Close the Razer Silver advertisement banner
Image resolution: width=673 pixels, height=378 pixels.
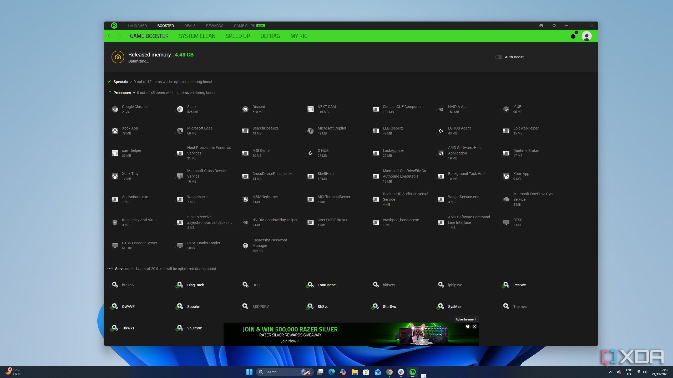(x=474, y=327)
